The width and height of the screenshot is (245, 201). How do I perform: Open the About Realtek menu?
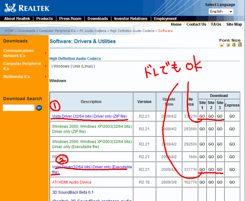click(x=17, y=18)
